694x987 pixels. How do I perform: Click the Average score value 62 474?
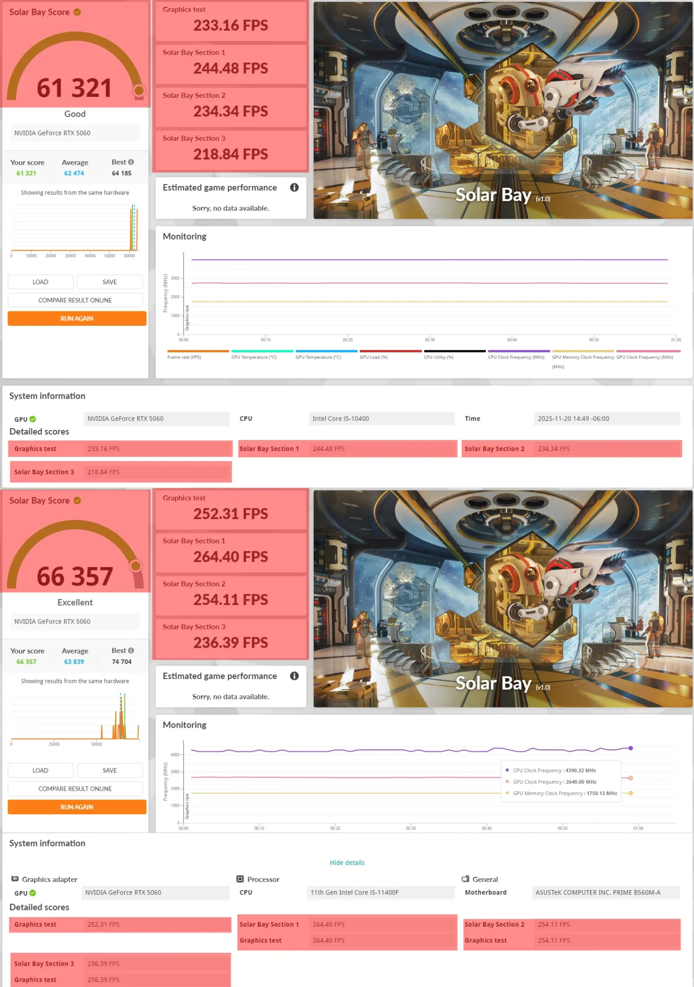[x=74, y=173]
